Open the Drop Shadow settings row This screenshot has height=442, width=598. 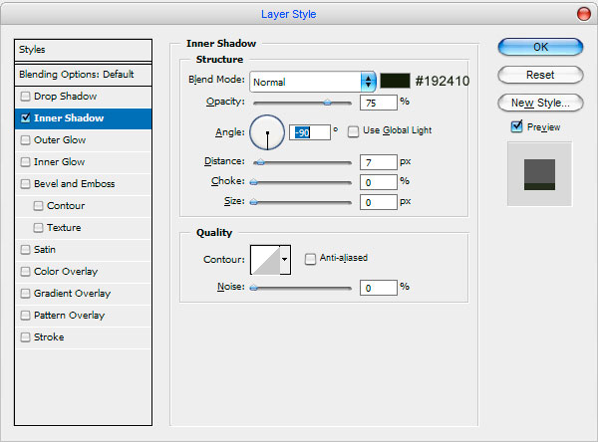coord(83,96)
